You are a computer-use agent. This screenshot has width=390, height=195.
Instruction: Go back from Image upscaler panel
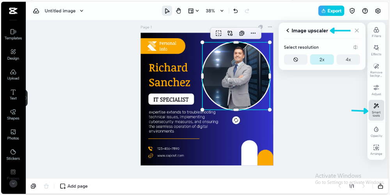pos(288,30)
